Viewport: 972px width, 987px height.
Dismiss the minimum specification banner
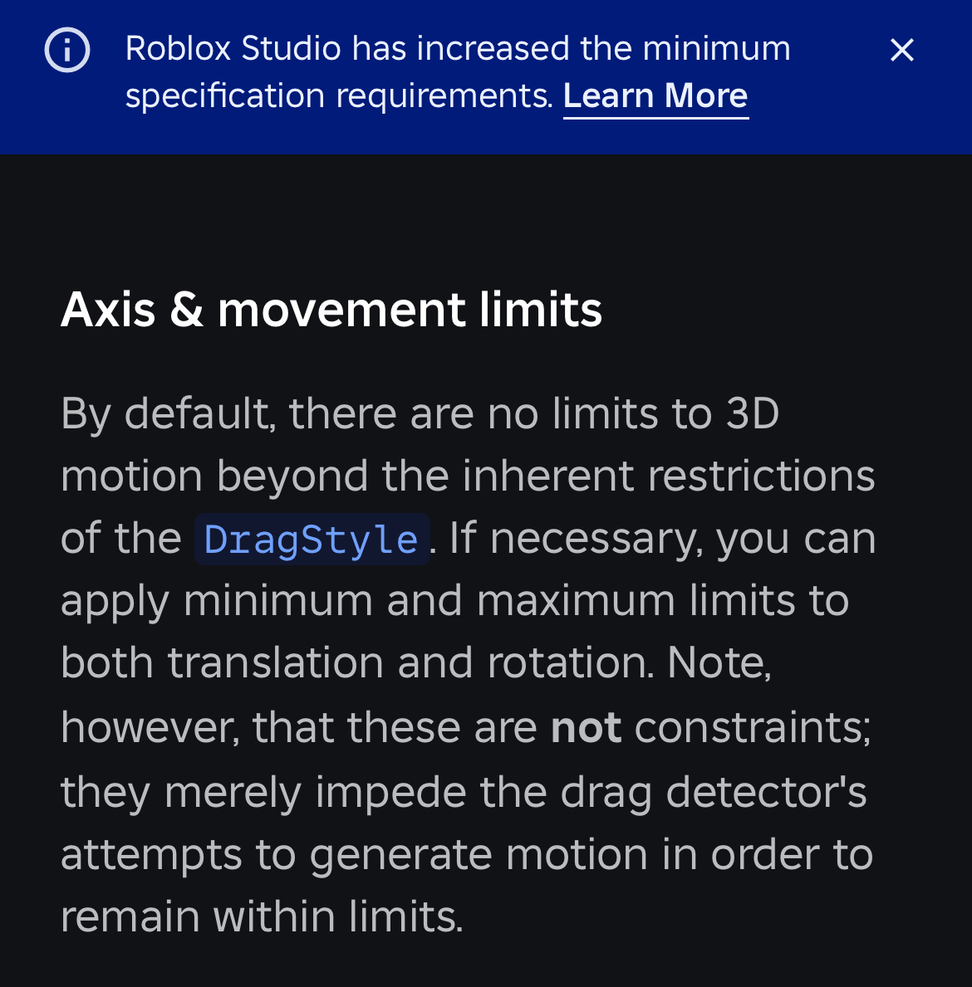(901, 50)
